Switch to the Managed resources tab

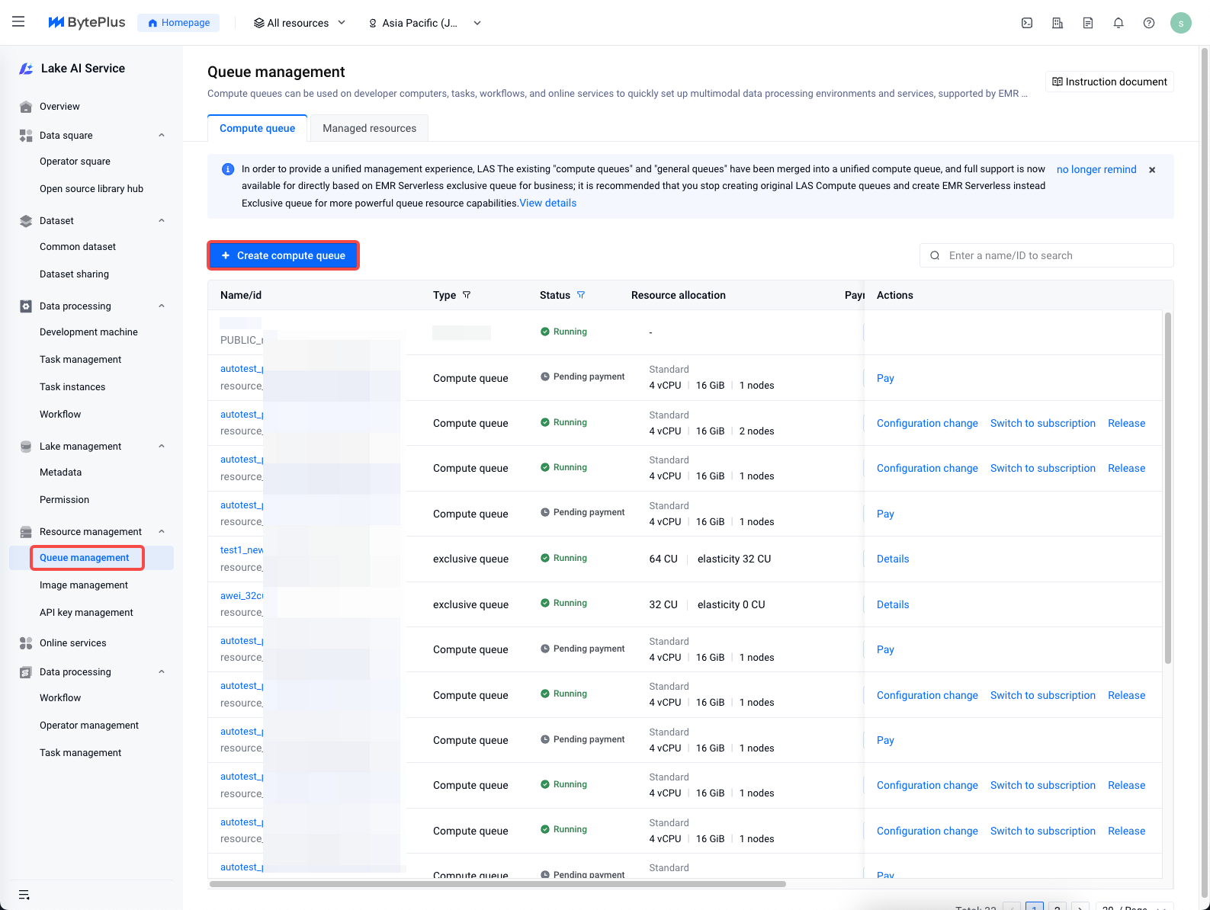369,128
